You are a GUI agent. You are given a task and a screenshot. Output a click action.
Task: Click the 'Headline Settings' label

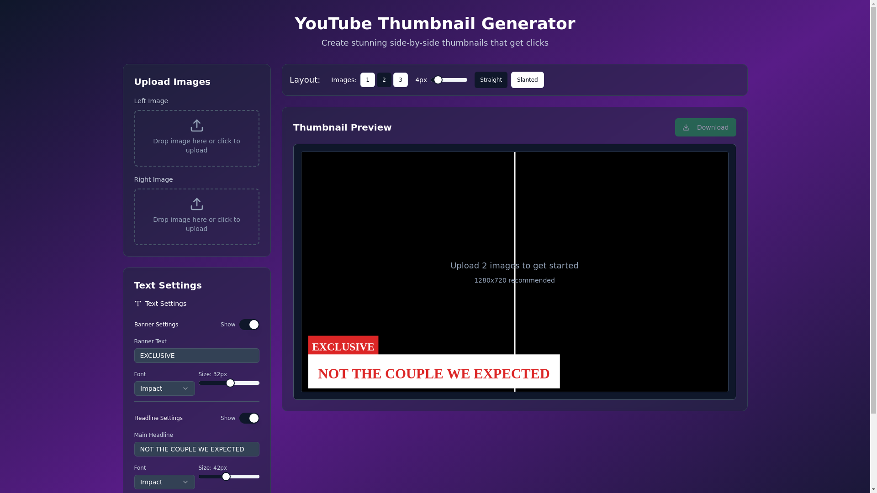158,418
